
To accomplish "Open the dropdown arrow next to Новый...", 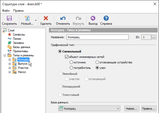I will pos(36,20).
